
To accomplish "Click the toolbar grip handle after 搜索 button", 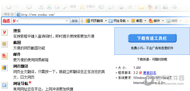I will pyautogui.click(x=82, y=21).
